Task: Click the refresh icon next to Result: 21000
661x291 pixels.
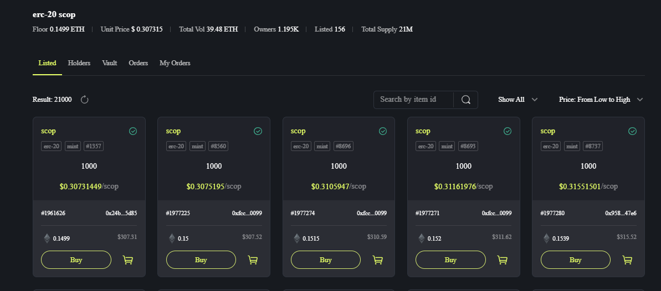Action: point(84,100)
